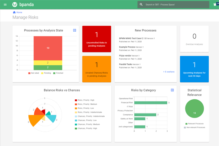This screenshot has height=146, width=219.
Task: Toggle the Not rated legend entry
Action: pyautogui.click(x=34, y=73)
